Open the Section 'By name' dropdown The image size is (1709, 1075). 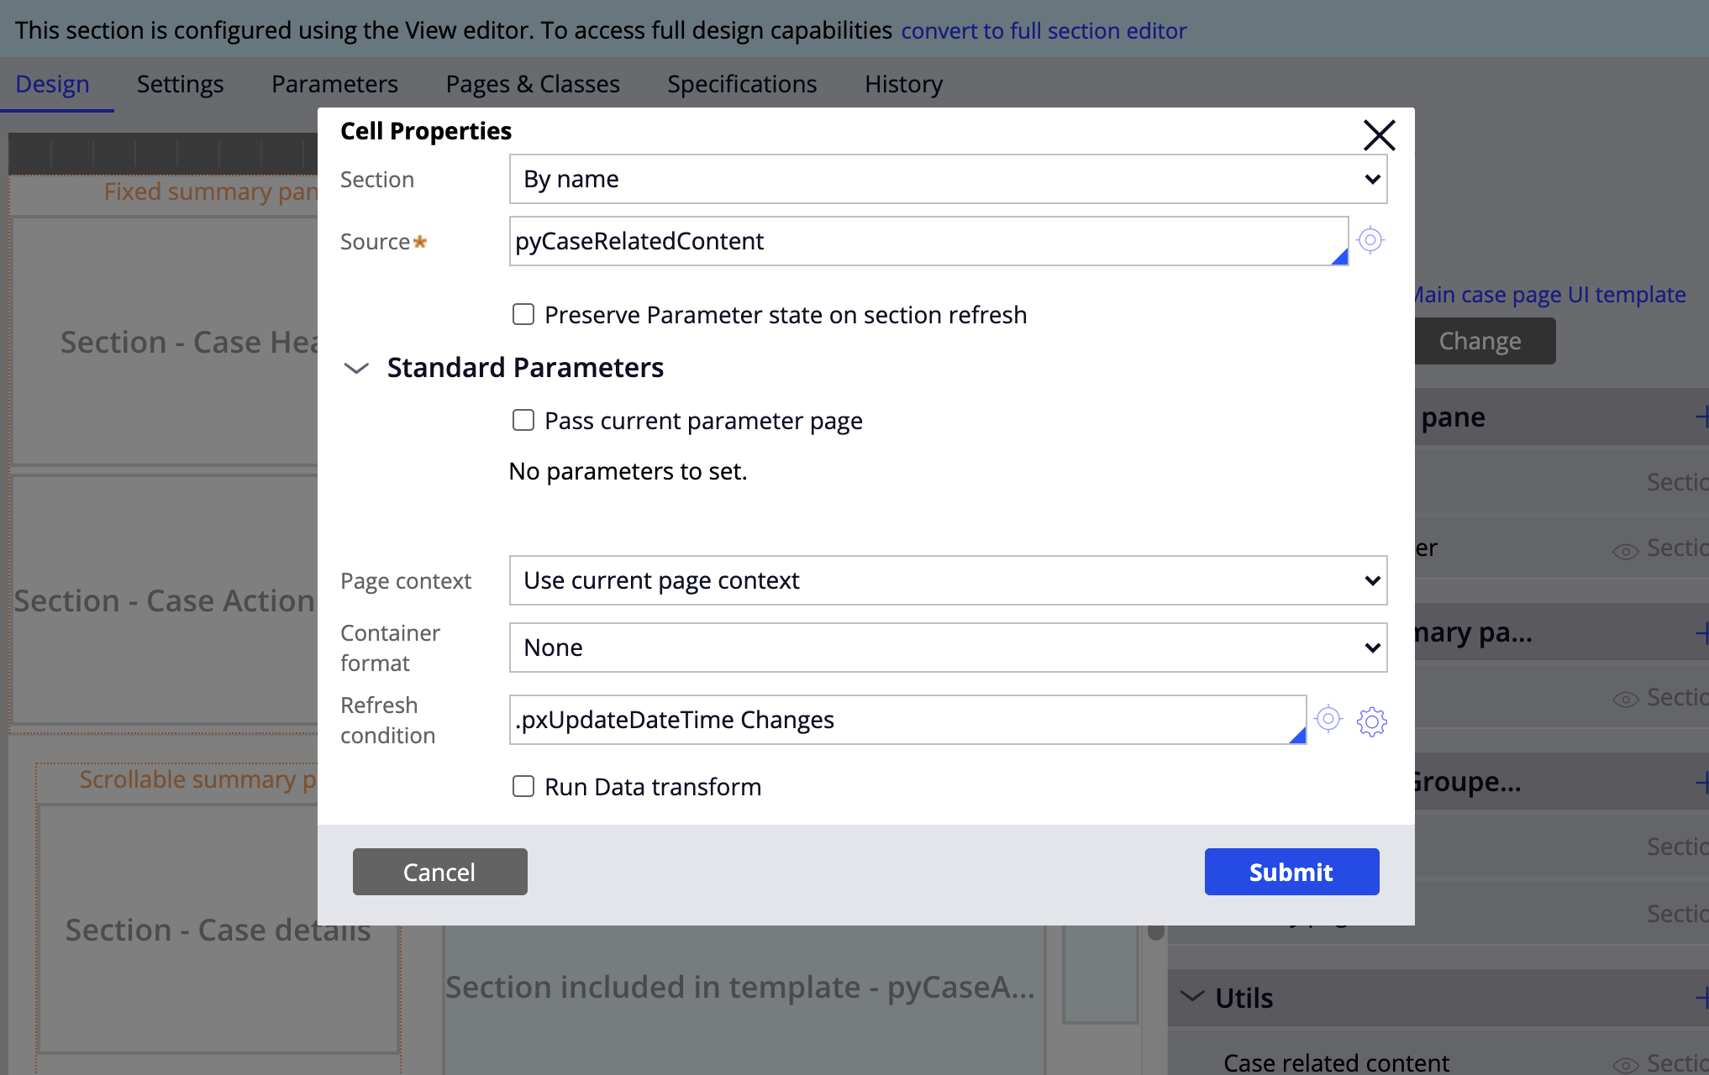tap(948, 179)
